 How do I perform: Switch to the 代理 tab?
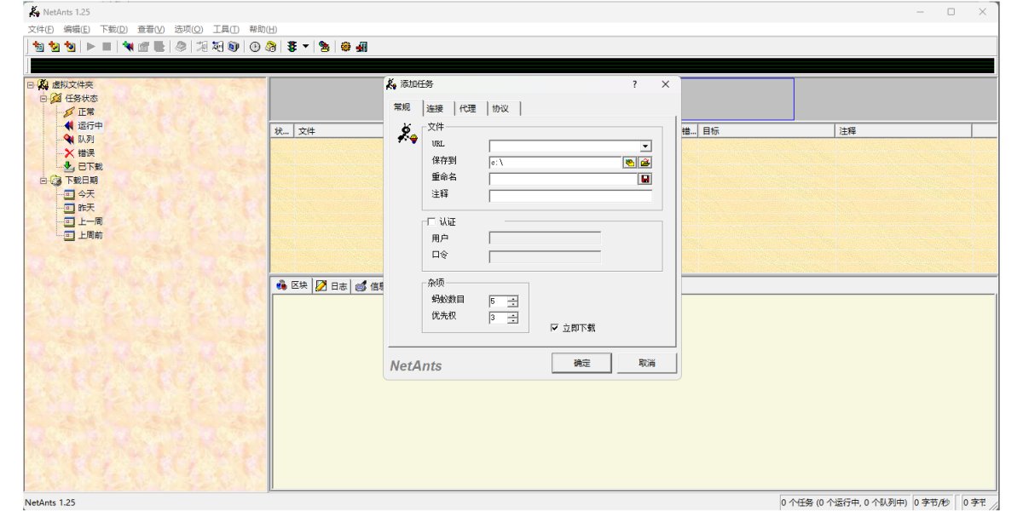(468, 108)
